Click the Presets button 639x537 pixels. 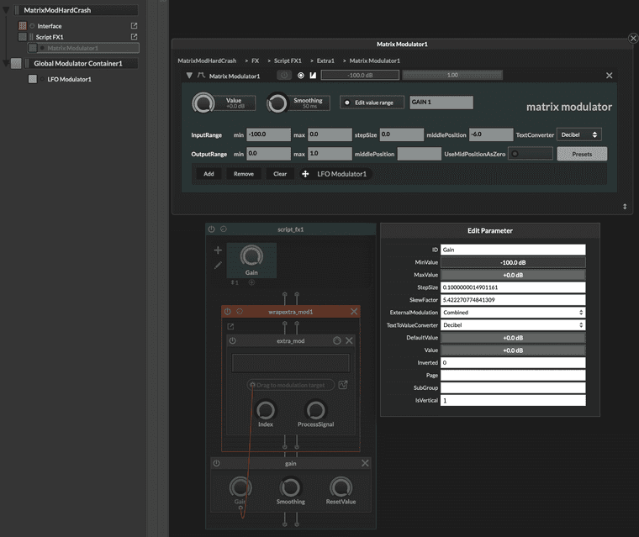coord(581,154)
